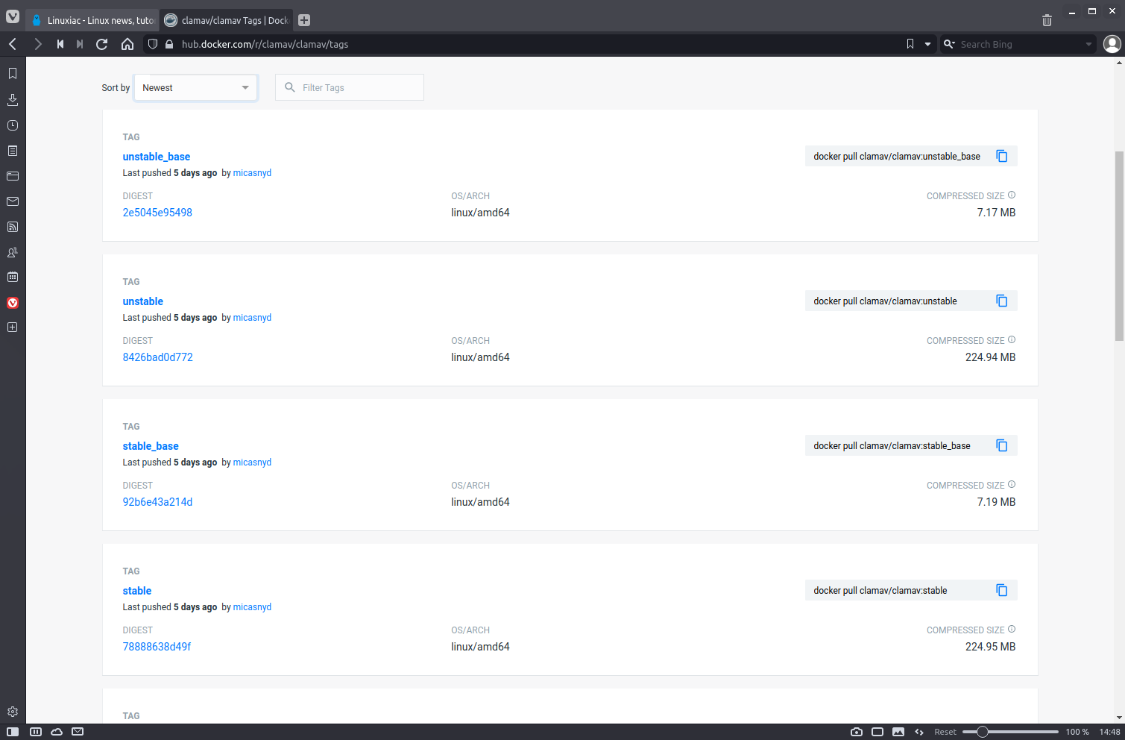Open the Vivaldi menu logo button
The height and width of the screenshot is (740, 1125).
tap(13, 16)
